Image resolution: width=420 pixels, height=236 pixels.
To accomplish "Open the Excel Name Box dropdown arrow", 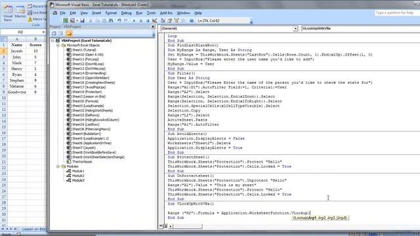I will (x=44, y=32).
